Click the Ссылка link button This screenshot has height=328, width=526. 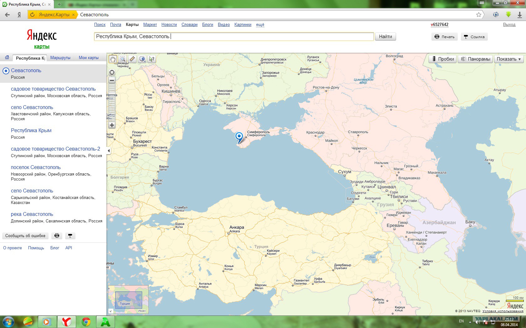[474, 37]
